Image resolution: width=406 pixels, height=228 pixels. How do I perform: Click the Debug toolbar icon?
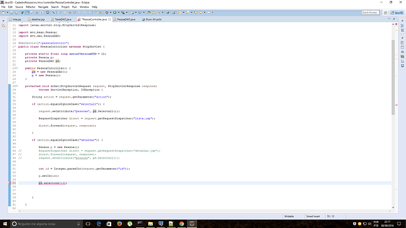(107, 12)
